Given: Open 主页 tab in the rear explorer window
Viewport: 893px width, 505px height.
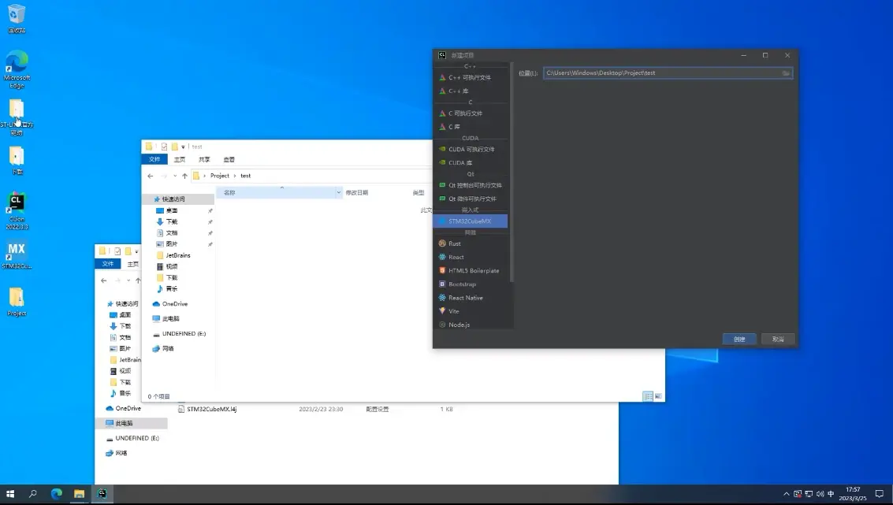Looking at the screenshot, I should tap(132, 264).
